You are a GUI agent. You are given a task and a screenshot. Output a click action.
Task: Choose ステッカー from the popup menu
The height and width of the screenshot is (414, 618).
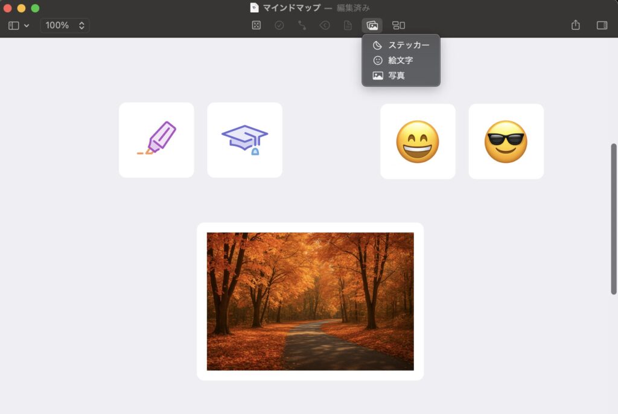pyautogui.click(x=401, y=45)
